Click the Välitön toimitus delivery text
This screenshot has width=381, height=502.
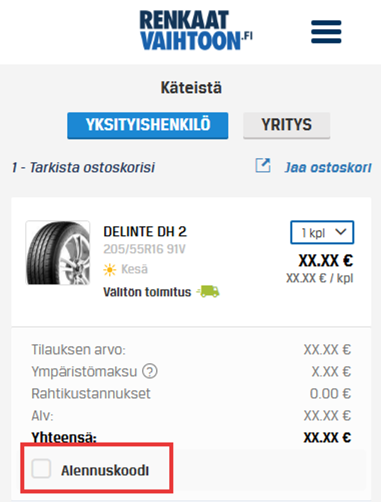(x=147, y=292)
